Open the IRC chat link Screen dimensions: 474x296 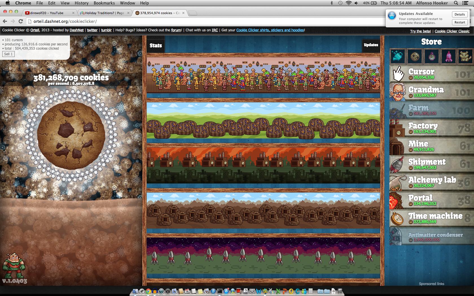pos(215,30)
